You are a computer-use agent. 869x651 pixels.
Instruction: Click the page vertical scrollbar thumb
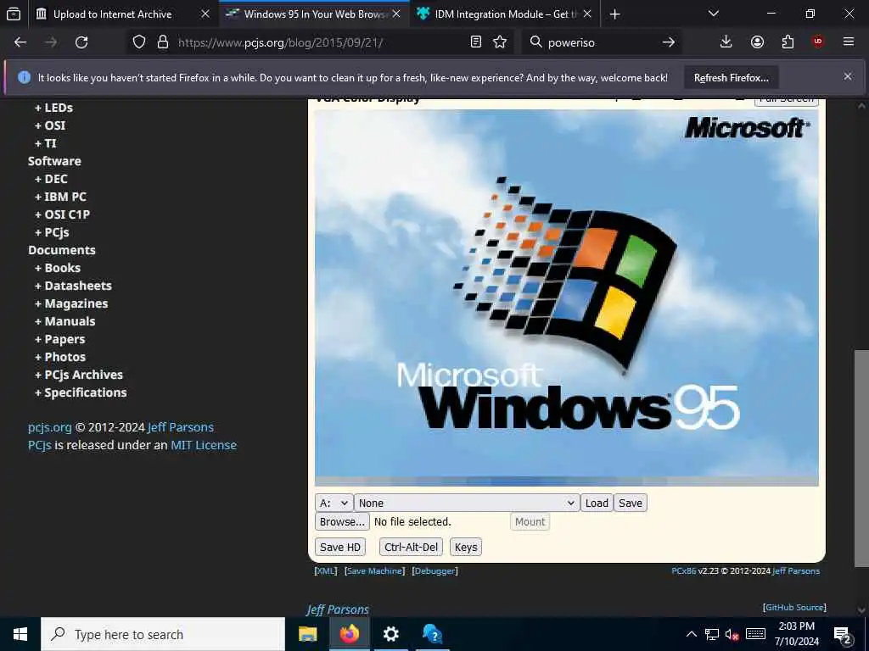pos(861,459)
